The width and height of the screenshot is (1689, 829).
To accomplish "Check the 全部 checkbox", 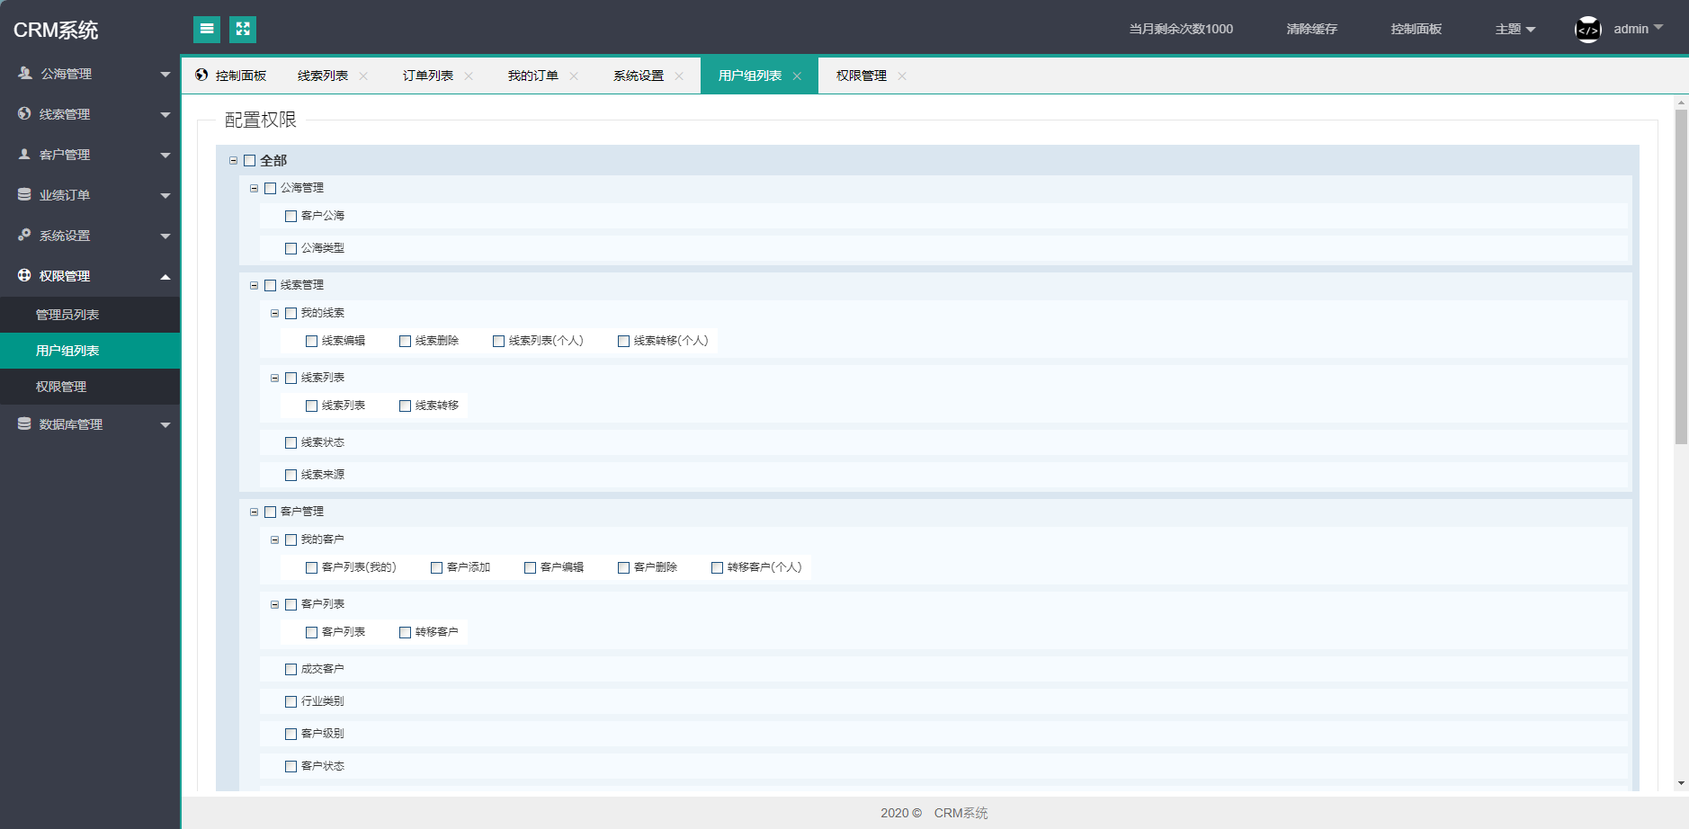I will 250,161.
